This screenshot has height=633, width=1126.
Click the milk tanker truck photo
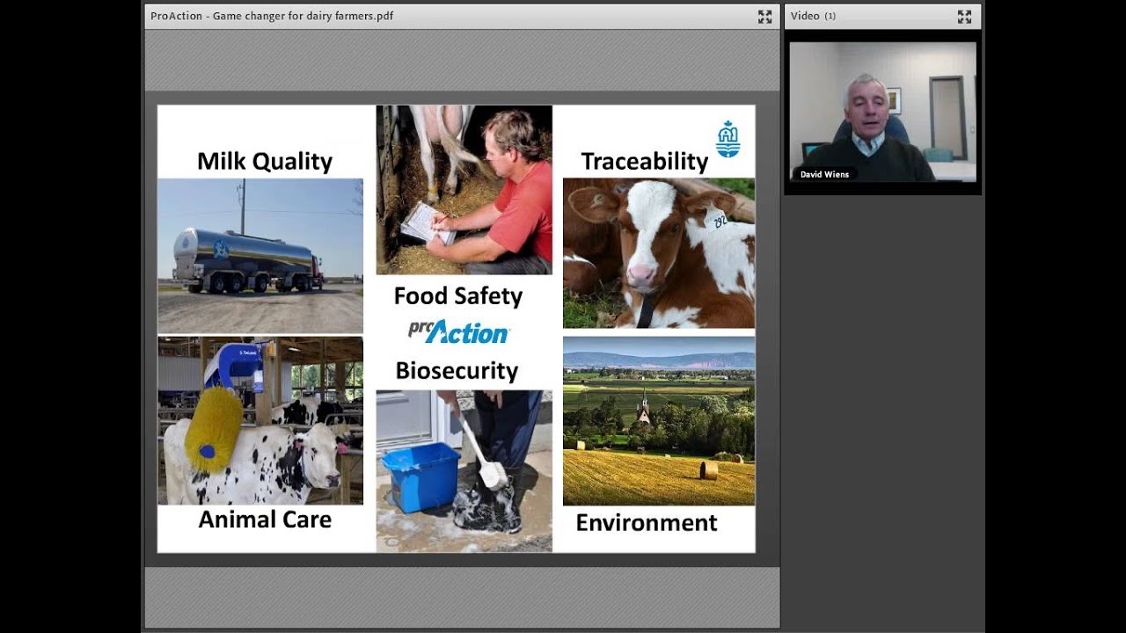pyautogui.click(x=260, y=256)
